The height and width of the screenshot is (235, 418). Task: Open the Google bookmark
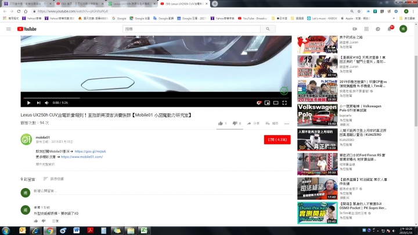[119, 19]
